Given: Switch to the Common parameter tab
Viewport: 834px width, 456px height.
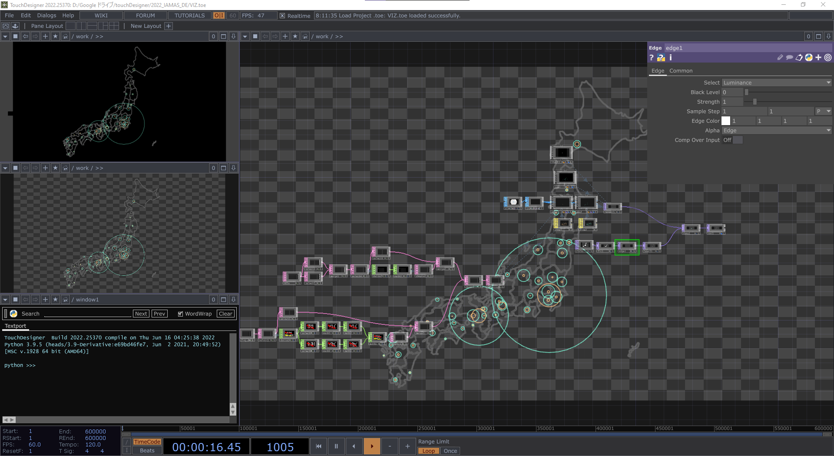Looking at the screenshot, I should click(x=681, y=71).
